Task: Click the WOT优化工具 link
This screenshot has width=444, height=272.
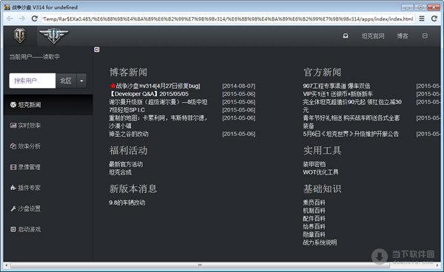Action: 320,172
